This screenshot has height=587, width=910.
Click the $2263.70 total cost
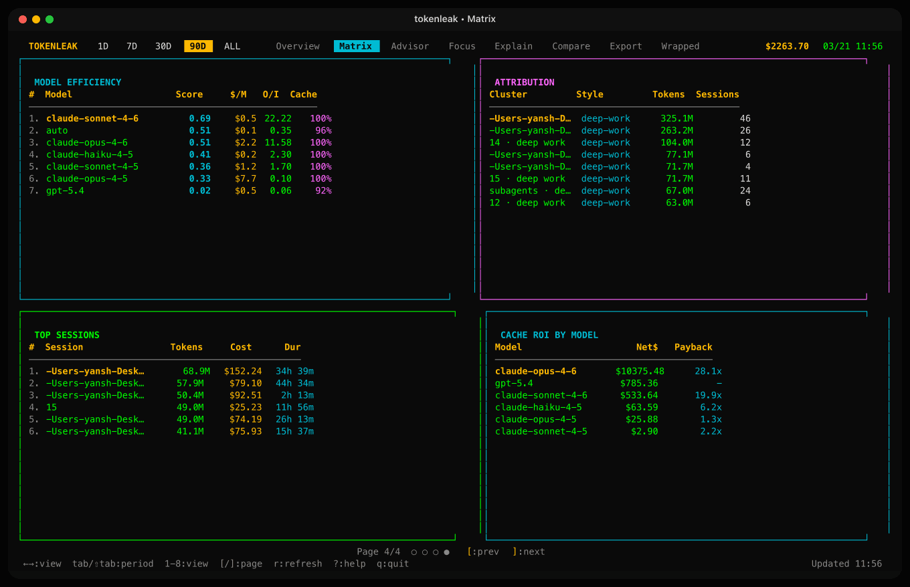coord(787,46)
